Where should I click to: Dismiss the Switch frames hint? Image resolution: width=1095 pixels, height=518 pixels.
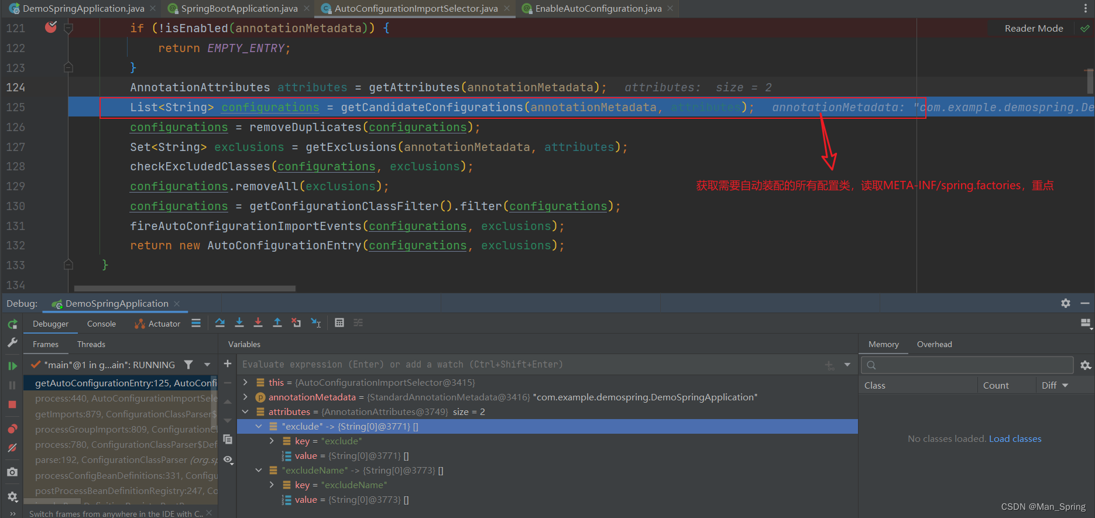pyautogui.click(x=209, y=513)
